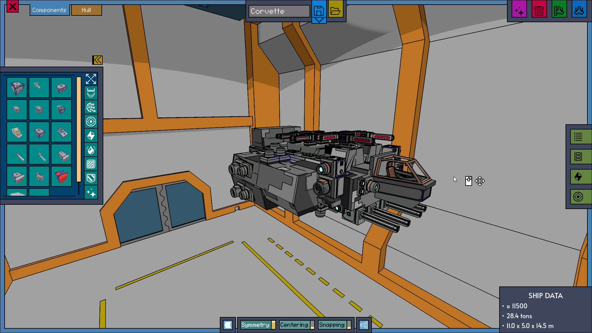The image size is (592, 333).
Task: Open the weapons crosshair component category
Action: point(91,121)
